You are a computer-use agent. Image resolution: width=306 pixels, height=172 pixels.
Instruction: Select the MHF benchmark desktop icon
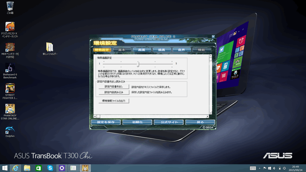[x=10, y=47]
